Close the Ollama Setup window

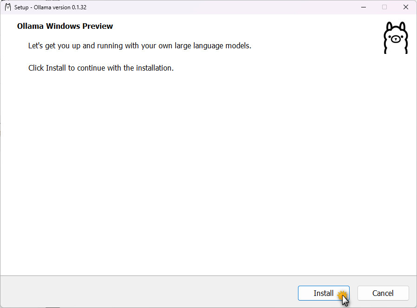(x=405, y=7)
